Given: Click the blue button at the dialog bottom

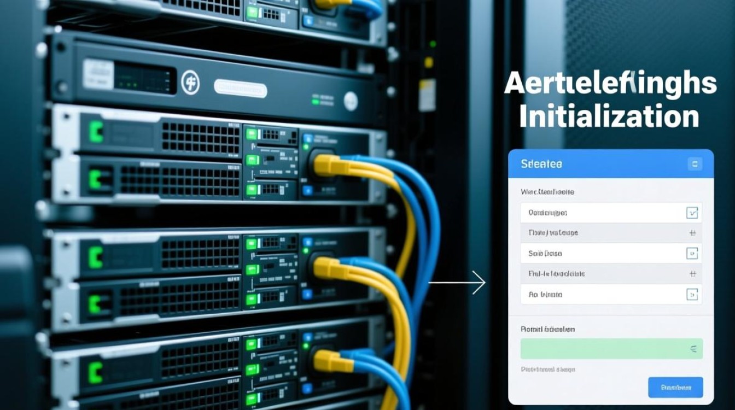Looking at the screenshot, I should pos(675,388).
